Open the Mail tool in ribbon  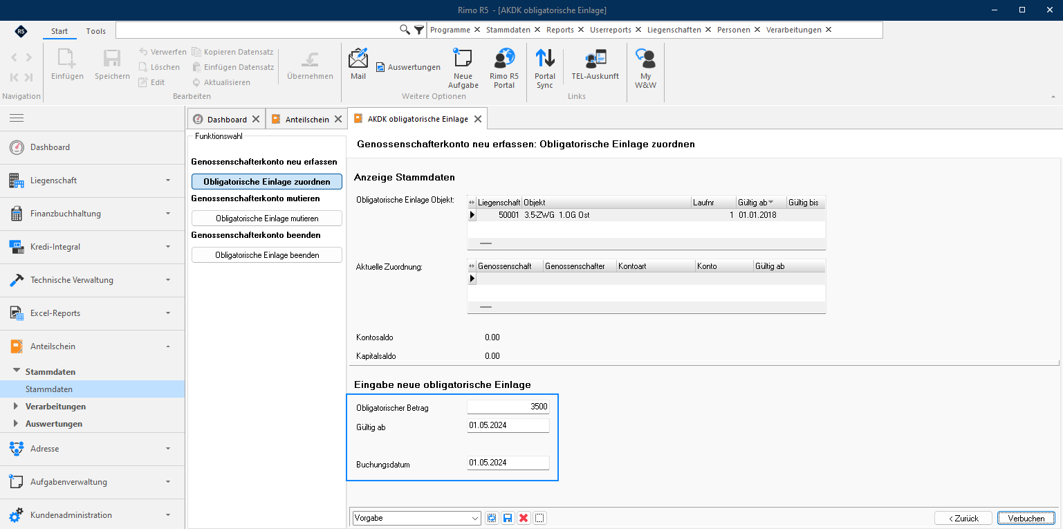click(x=358, y=64)
